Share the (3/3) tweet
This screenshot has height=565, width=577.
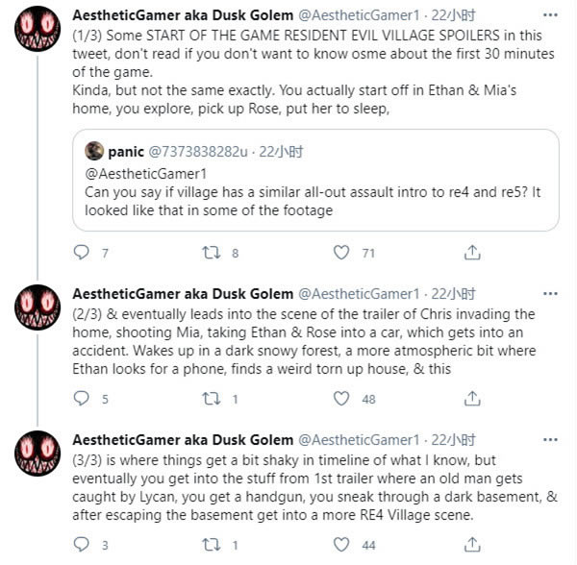pyautogui.click(x=471, y=544)
